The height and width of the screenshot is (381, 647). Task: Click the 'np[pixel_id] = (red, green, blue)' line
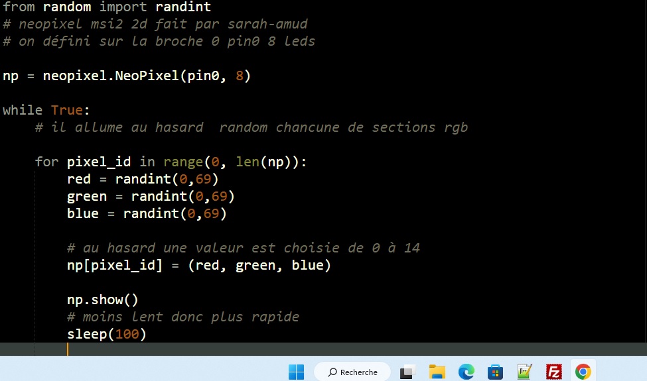point(199,265)
